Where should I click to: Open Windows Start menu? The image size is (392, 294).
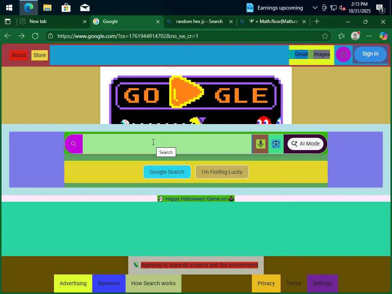(x=9, y=8)
